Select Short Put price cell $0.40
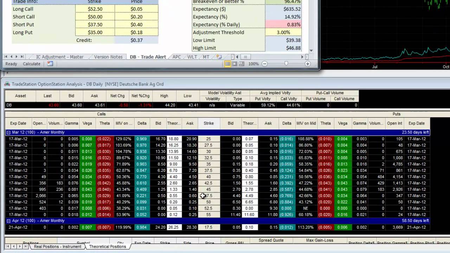Image resolution: width=450 pixels, height=253 pixels. 136,25
